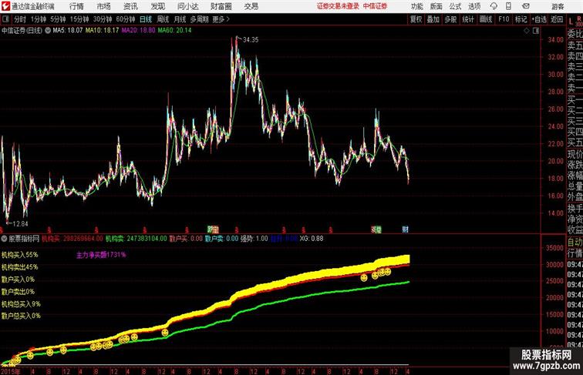This screenshot has width=583, height=375.
Task: Add stock with +自选 button
Action: pos(540,19)
